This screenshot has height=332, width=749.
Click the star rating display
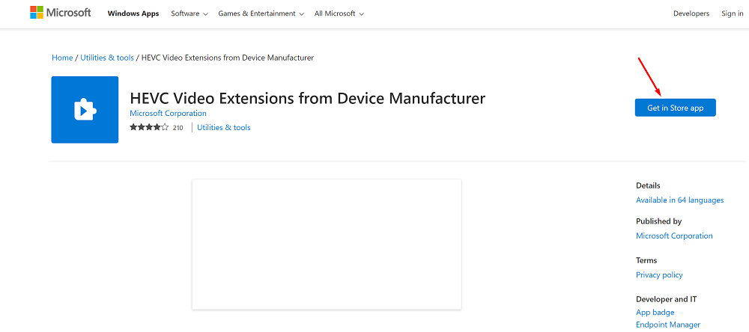(x=149, y=128)
